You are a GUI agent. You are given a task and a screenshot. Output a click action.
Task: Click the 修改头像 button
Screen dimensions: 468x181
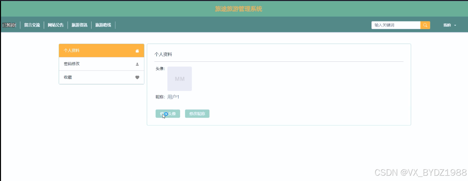click(x=168, y=114)
